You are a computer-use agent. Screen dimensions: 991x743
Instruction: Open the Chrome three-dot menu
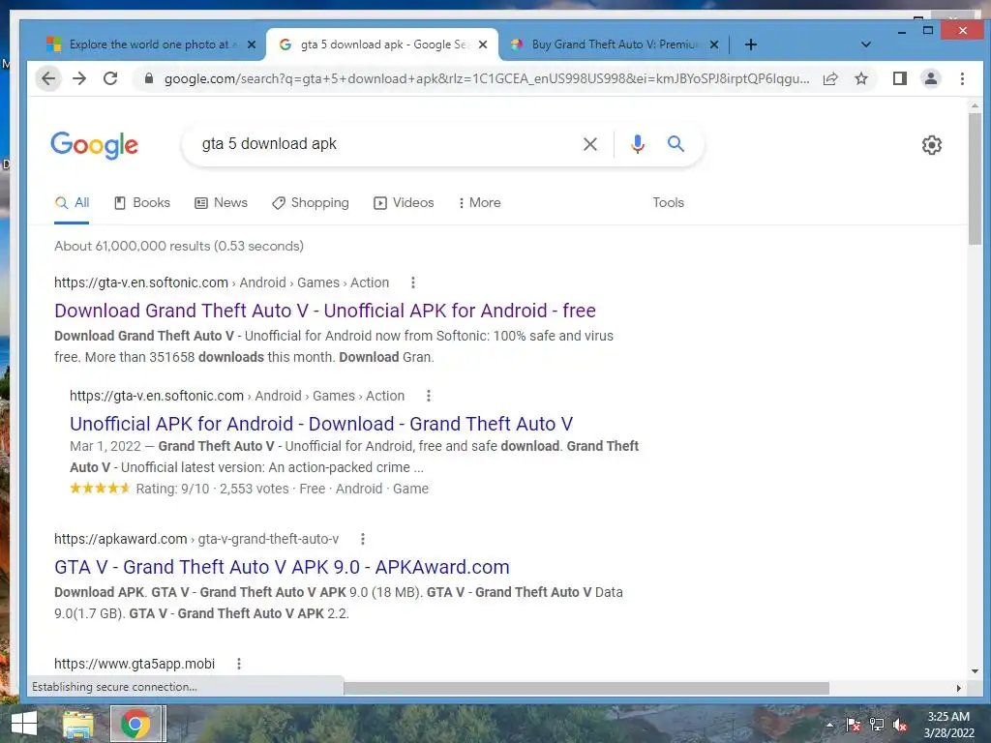962,78
